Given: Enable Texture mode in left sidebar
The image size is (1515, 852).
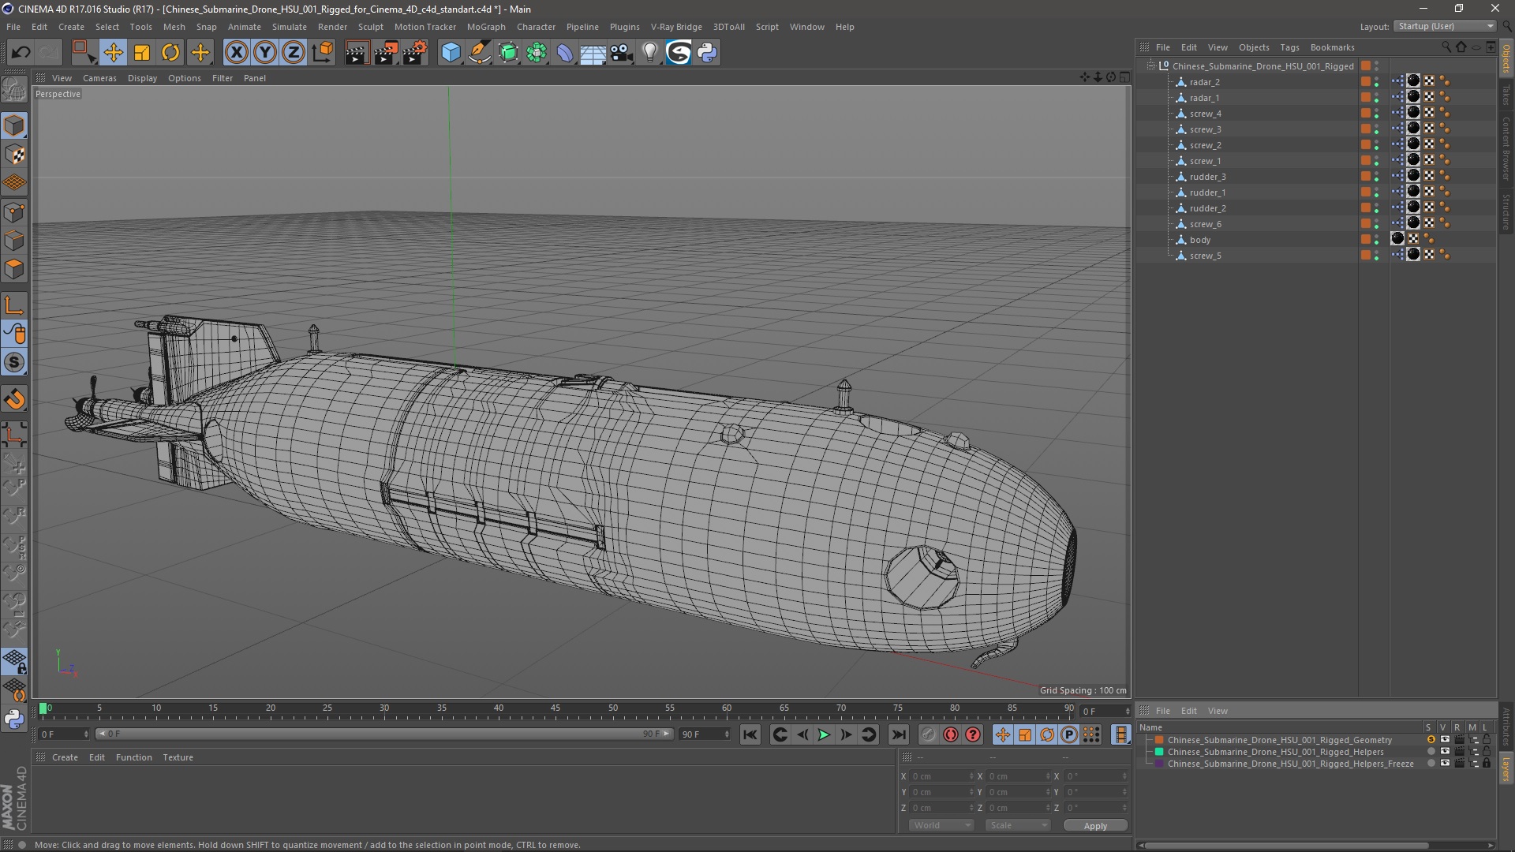Looking at the screenshot, I should tap(14, 155).
